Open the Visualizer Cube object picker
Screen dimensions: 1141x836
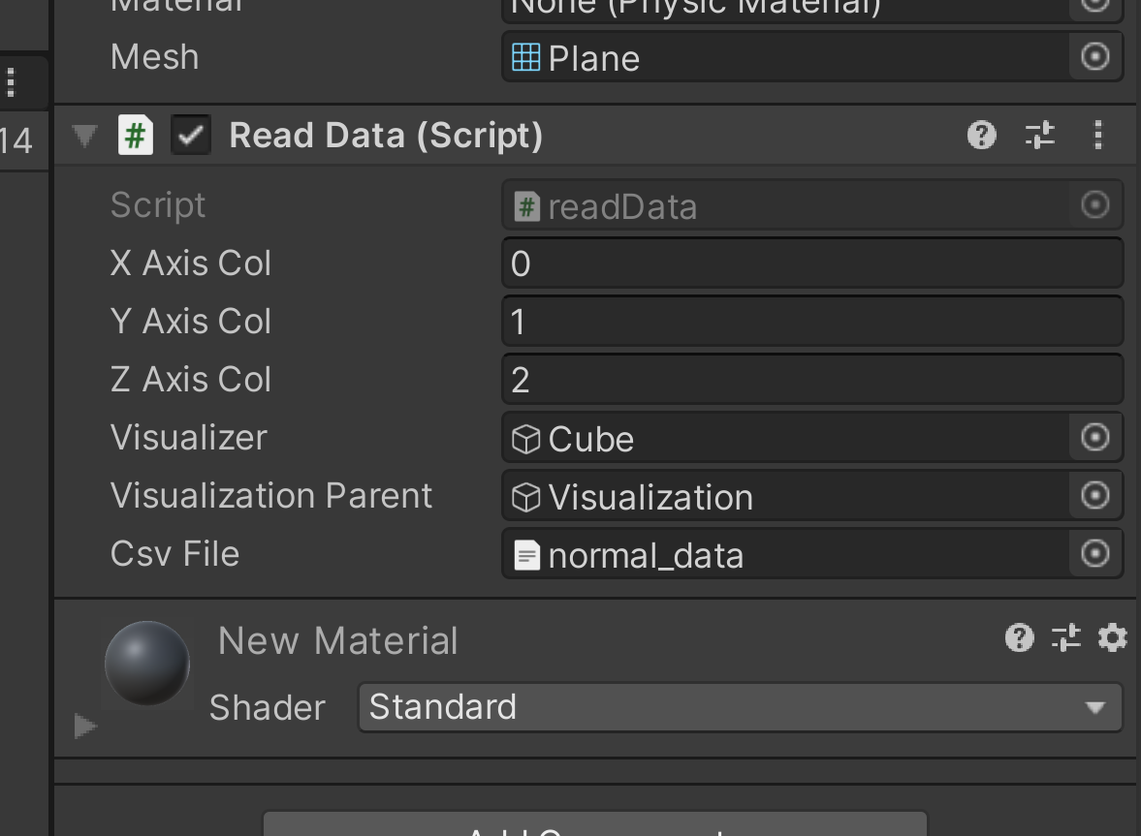click(1093, 437)
